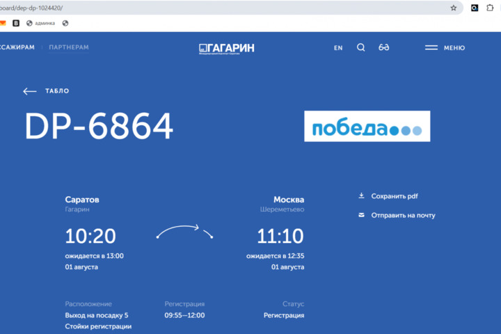
Task: Click flight number 'DP-6864' heading
Action: coord(99,126)
